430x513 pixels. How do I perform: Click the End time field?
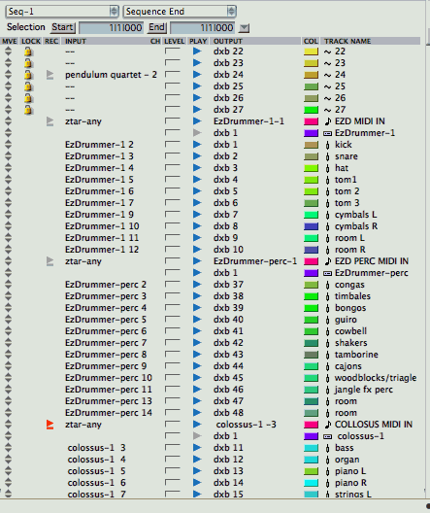coord(202,28)
